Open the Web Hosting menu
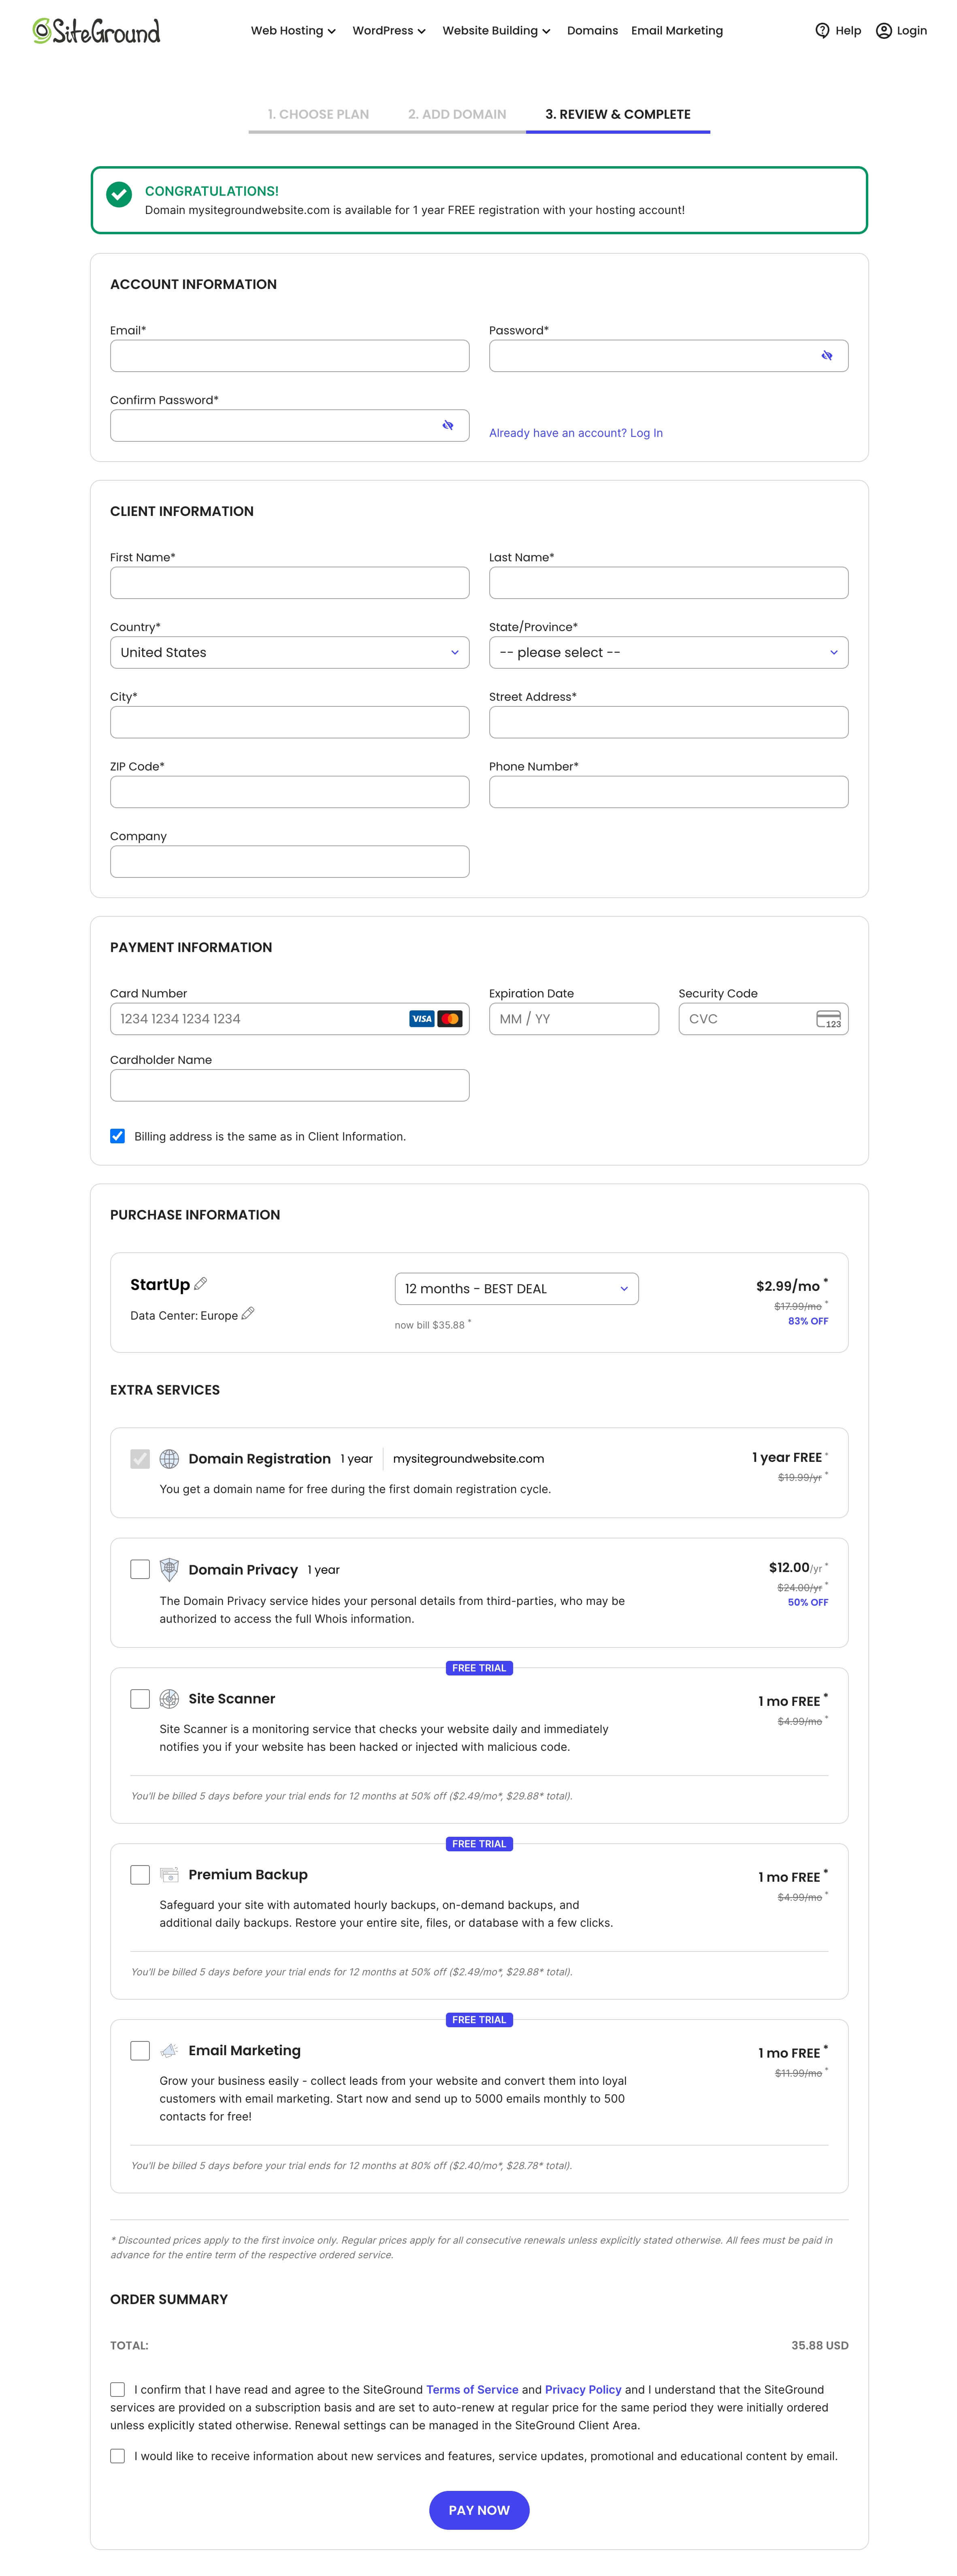This screenshot has width=957, height=2576. point(293,31)
